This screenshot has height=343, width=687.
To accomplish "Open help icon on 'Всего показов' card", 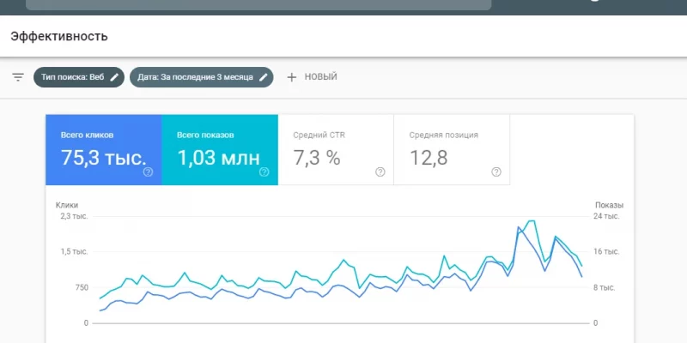I will point(264,172).
